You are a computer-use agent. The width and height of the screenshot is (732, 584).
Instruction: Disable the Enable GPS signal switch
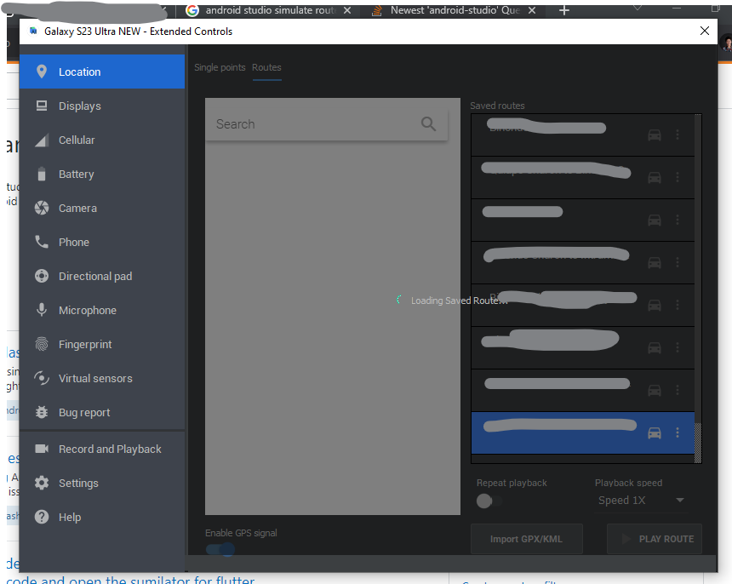(221, 549)
